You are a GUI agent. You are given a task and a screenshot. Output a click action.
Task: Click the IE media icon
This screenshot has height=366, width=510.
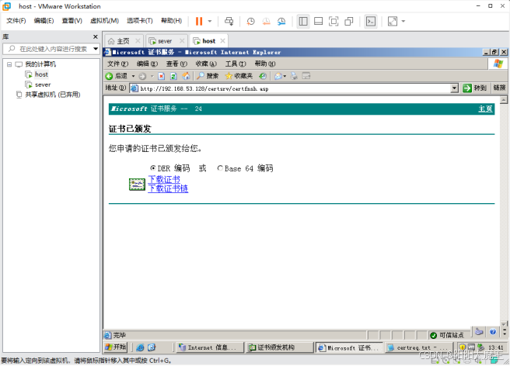(263, 76)
